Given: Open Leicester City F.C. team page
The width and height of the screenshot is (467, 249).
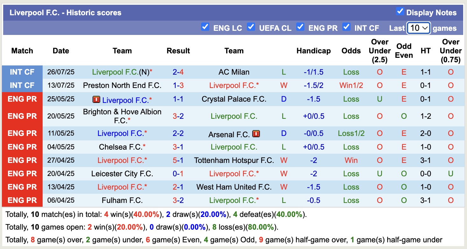Looking at the screenshot, I should pyautogui.click(x=122, y=174).
